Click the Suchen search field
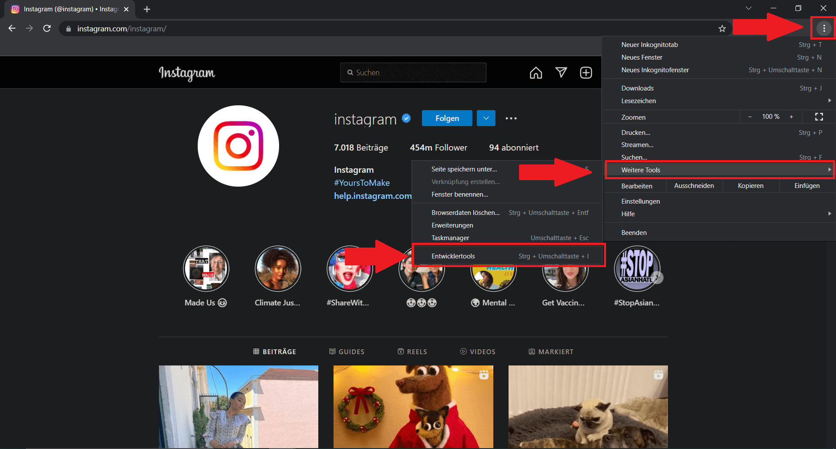The width and height of the screenshot is (836, 449). pyautogui.click(x=413, y=73)
